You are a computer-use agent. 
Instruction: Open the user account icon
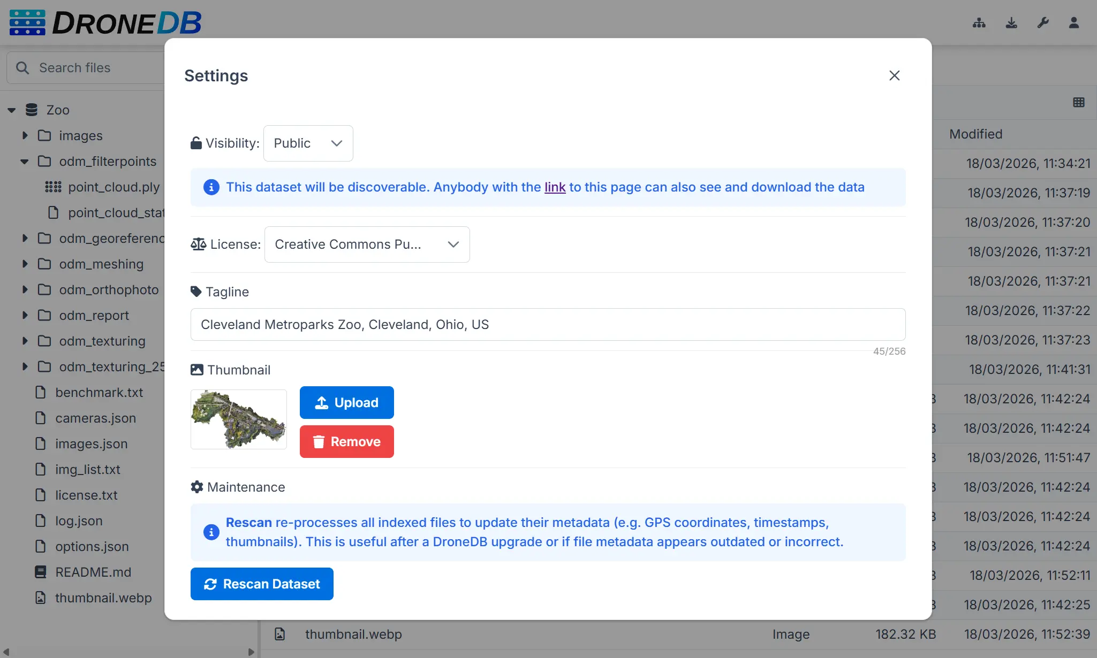(x=1073, y=23)
